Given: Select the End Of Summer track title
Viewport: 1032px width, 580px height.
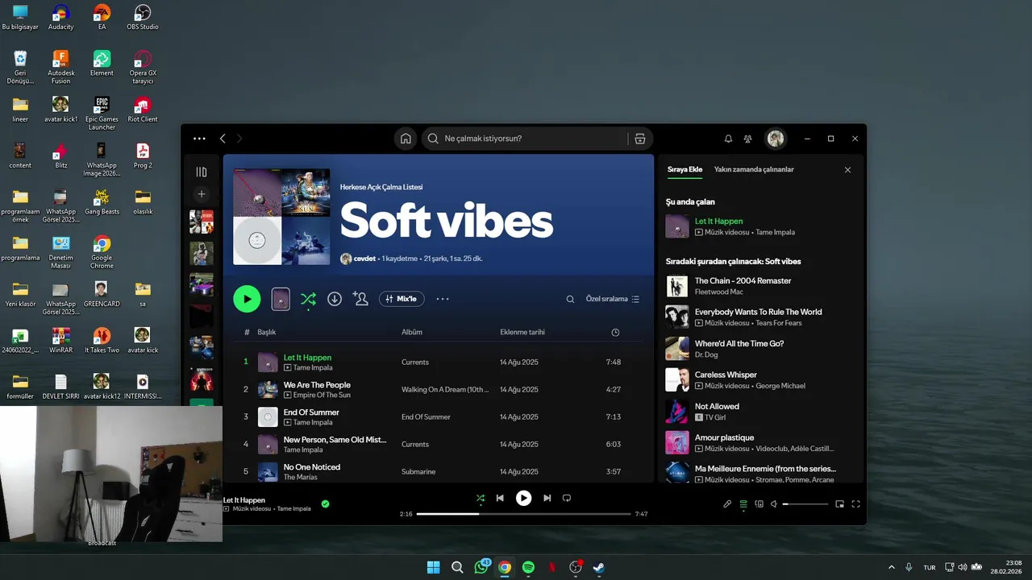Looking at the screenshot, I should [x=311, y=412].
